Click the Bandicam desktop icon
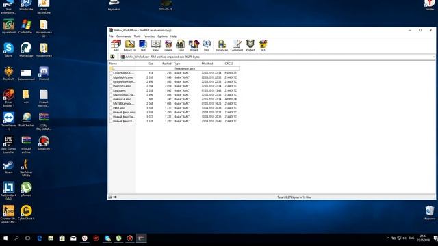Viewport: 438px width, 246px height. [44, 143]
